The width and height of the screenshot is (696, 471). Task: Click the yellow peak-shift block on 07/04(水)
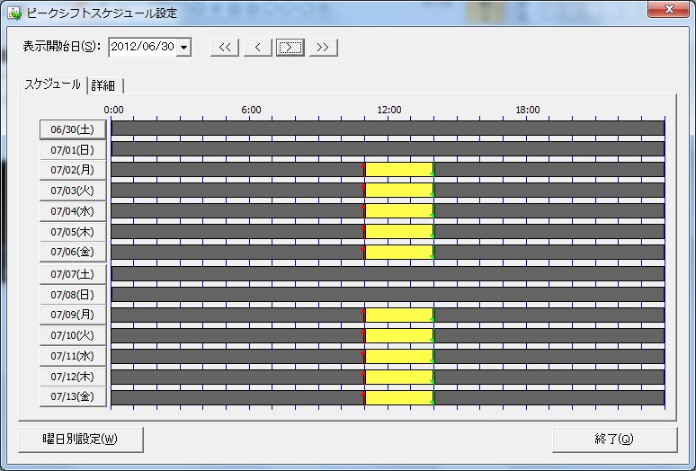(399, 210)
